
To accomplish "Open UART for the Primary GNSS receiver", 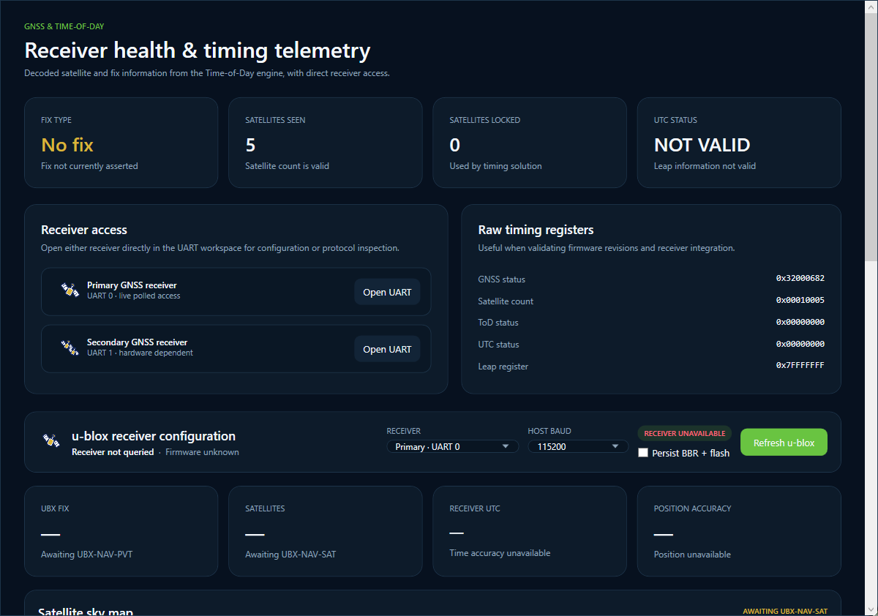I will coord(387,292).
